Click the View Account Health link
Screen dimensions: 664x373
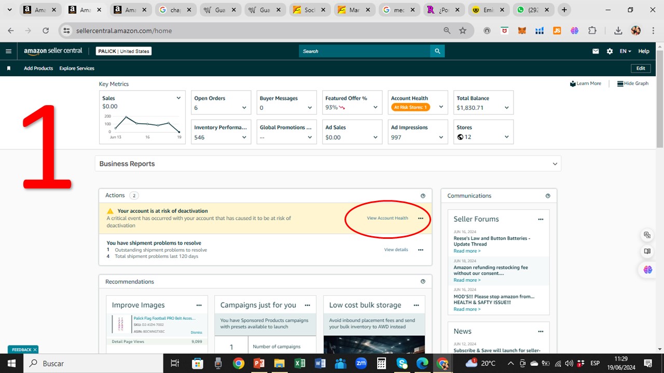[388, 218]
